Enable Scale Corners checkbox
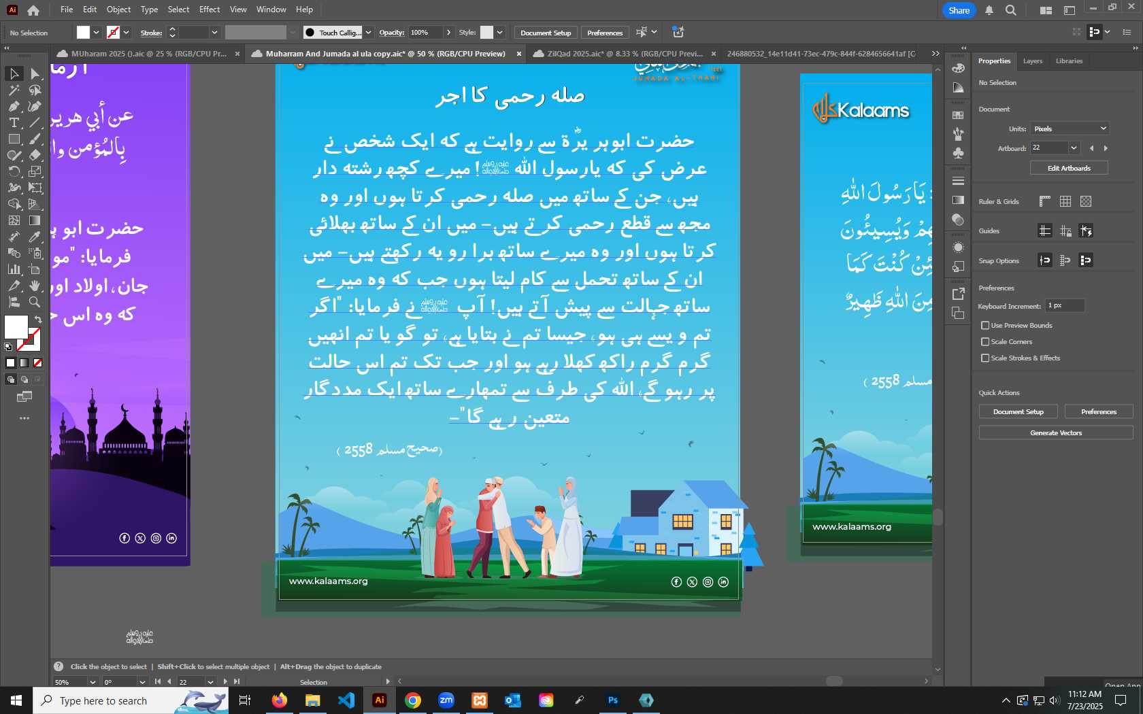The image size is (1143, 714). [x=985, y=342]
